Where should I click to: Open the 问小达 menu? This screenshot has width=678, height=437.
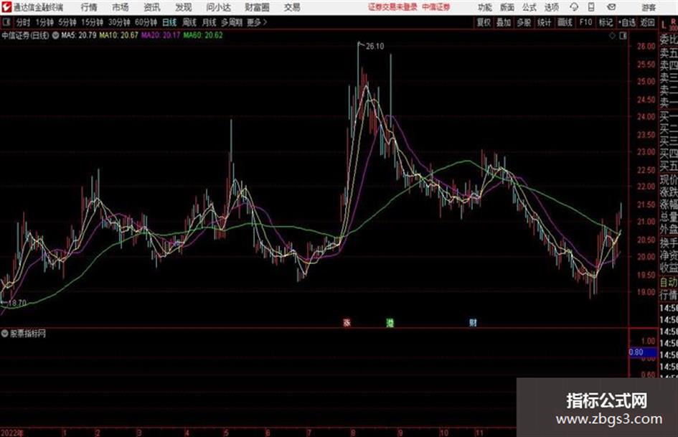tap(219, 7)
